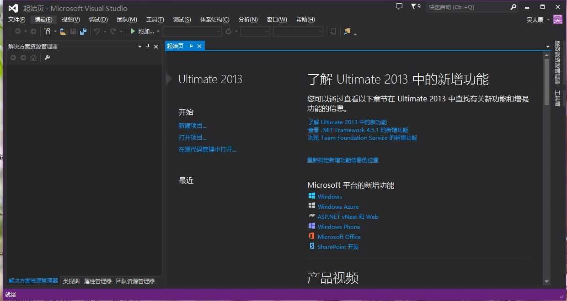This screenshot has height=301, width=567.
Task: Toggle auto-hide pin for Solution Explorer panel
Action: tap(148, 47)
